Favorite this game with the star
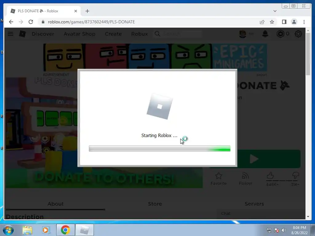Viewport: 315px width, 236px height. (x=219, y=179)
